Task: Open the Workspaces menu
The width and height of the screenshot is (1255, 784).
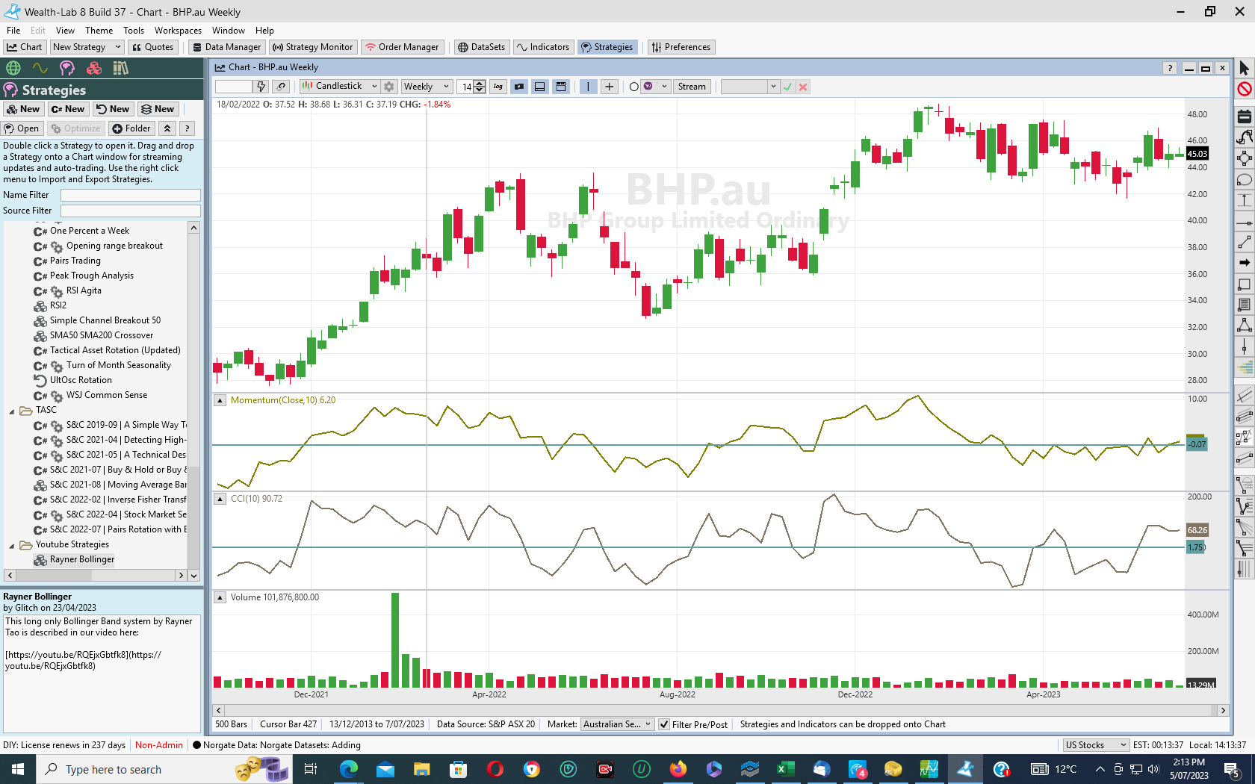Action: point(178,31)
